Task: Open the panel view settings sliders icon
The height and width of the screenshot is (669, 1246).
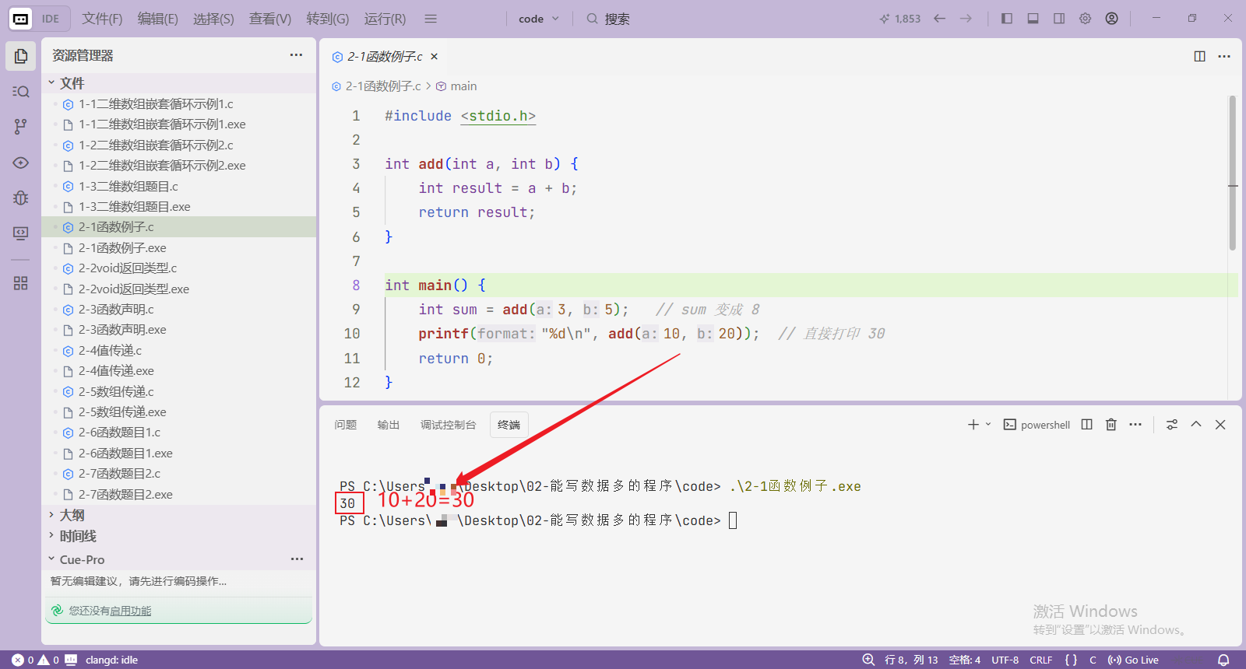Action: (1172, 425)
